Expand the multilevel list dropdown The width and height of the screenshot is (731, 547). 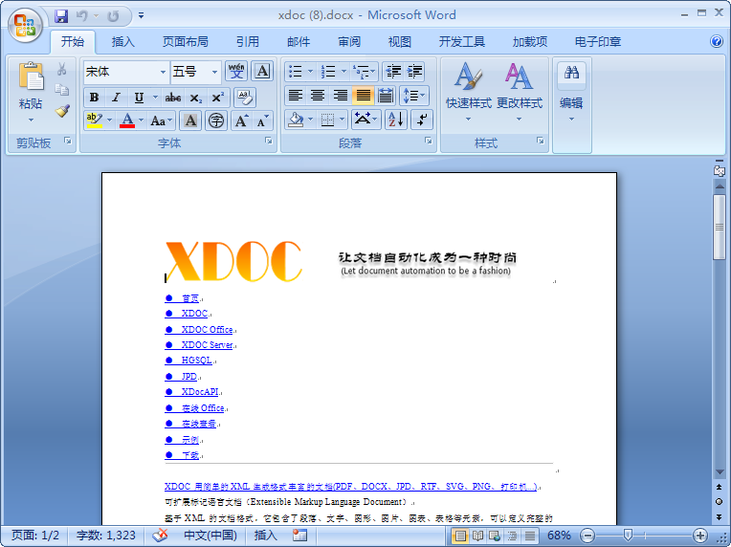(373, 72)
